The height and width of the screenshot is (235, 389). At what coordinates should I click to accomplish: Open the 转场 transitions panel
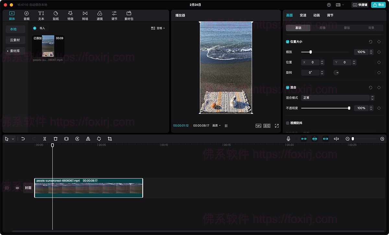(x=85, y=15)
